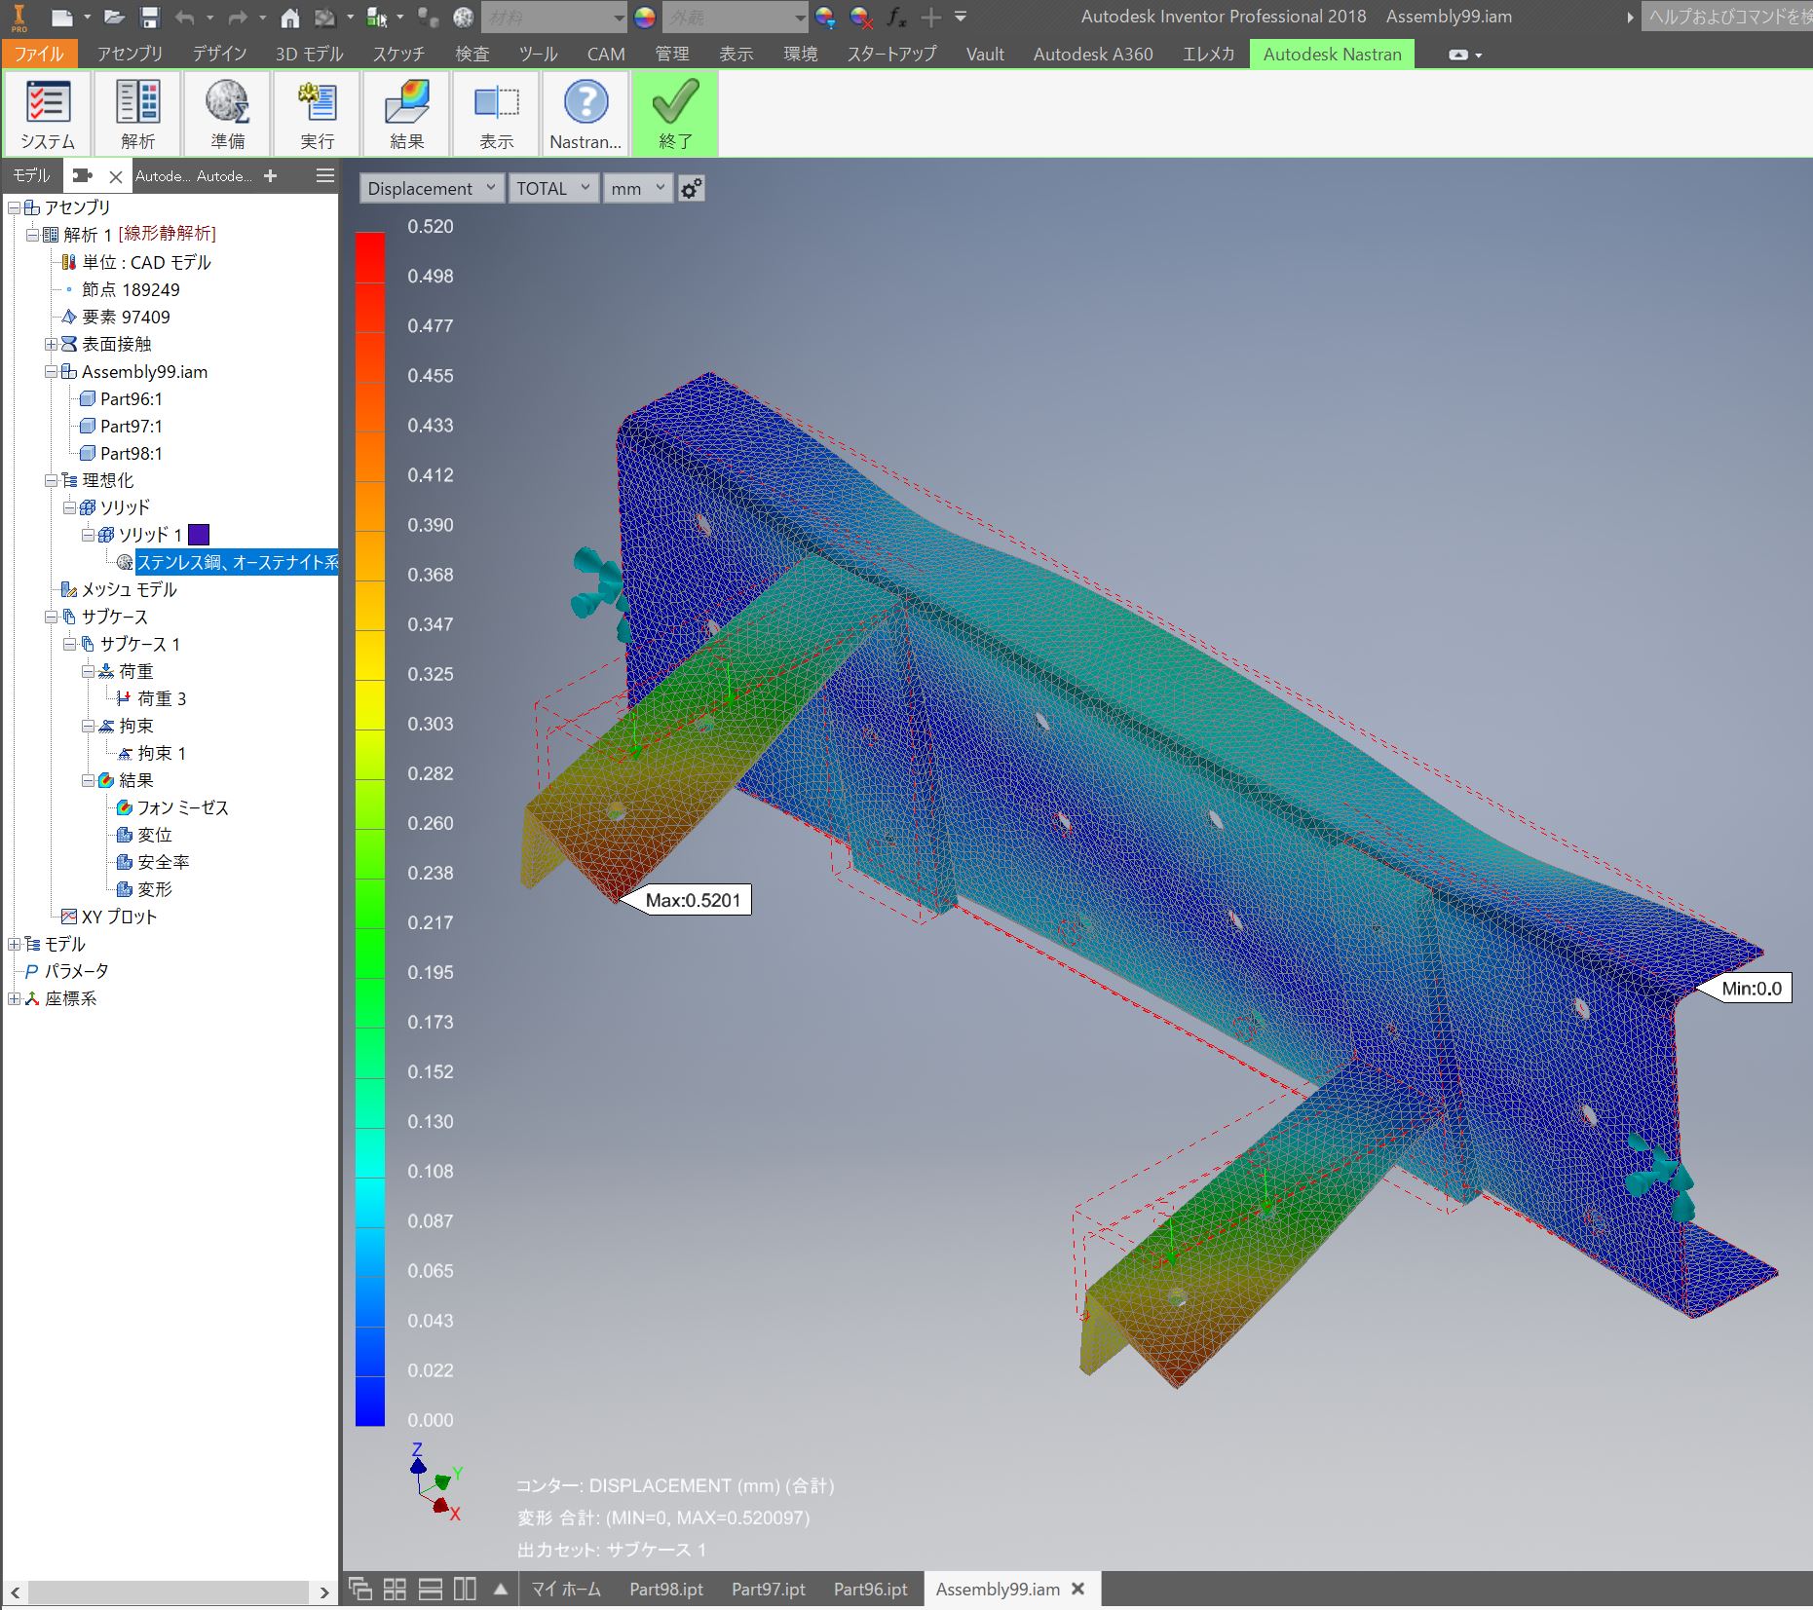Open the mm units dropdown

(x=637, y=189)
